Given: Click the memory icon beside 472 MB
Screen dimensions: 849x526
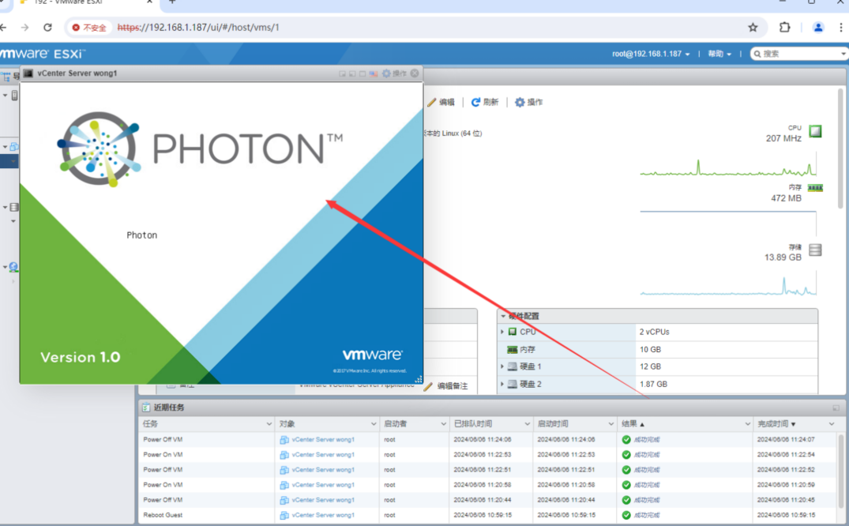Looking at the screenshot, I should (815, 188).
